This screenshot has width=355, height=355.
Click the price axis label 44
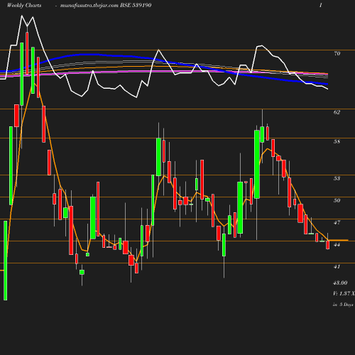click(x=337, y=244)
